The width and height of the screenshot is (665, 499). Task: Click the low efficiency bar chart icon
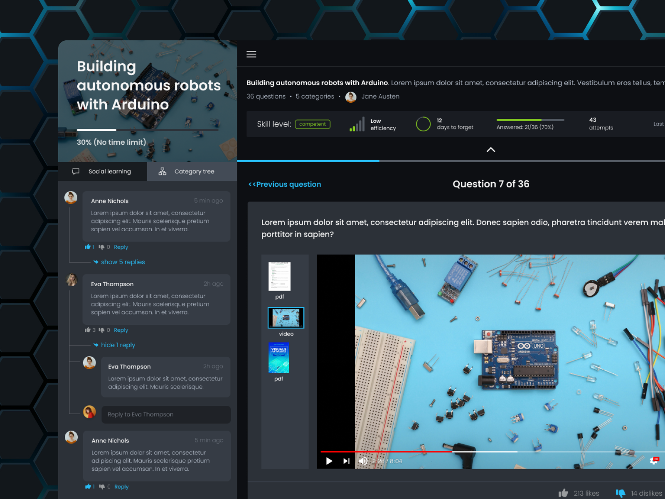[x=356, y=124]
